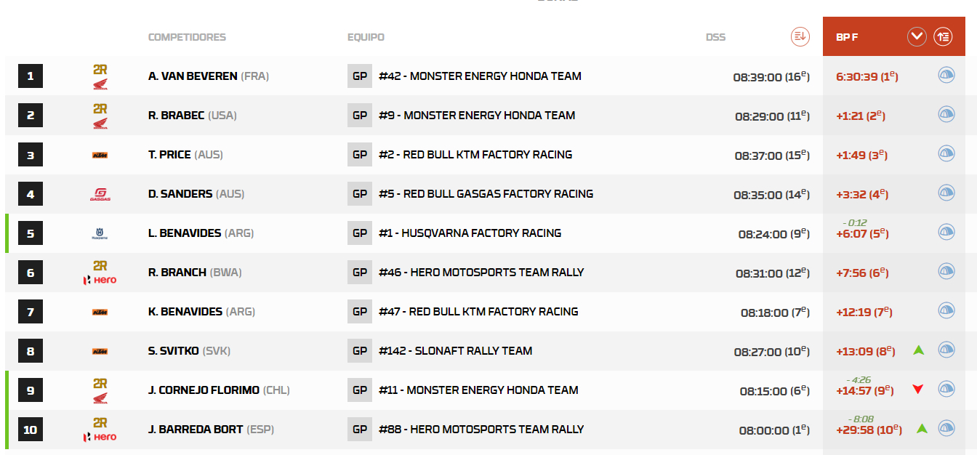Click position number 9 for J. Cornejo Florimo

click(x=31, y=390)
